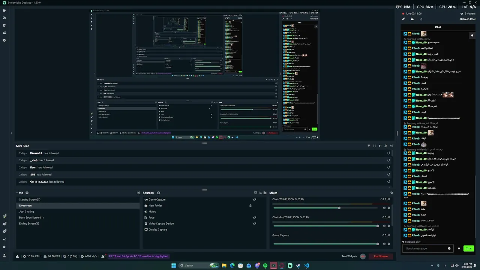Mute Game Capture audio in Mixer
The width and height of the screenshot is (480, 270).
point(384,244)
